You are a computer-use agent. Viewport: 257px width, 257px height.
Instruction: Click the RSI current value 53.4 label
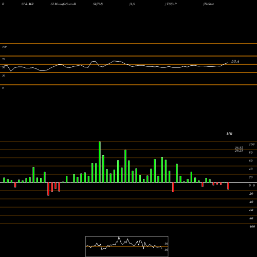pyautogui.click(x=235, y=62)
